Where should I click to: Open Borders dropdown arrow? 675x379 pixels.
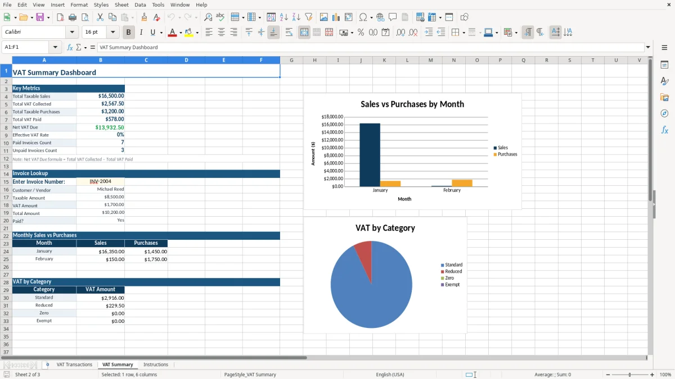pos(463,33)
